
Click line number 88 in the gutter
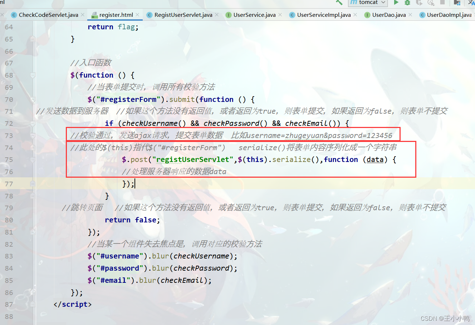(x=9, y=317)
